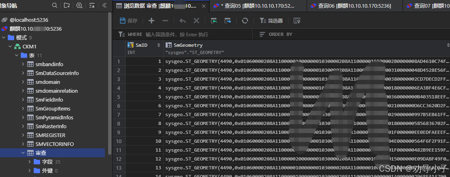Click the 外键 folder icon
Viewport: 450px width, 177px height.
pos(37,171)
